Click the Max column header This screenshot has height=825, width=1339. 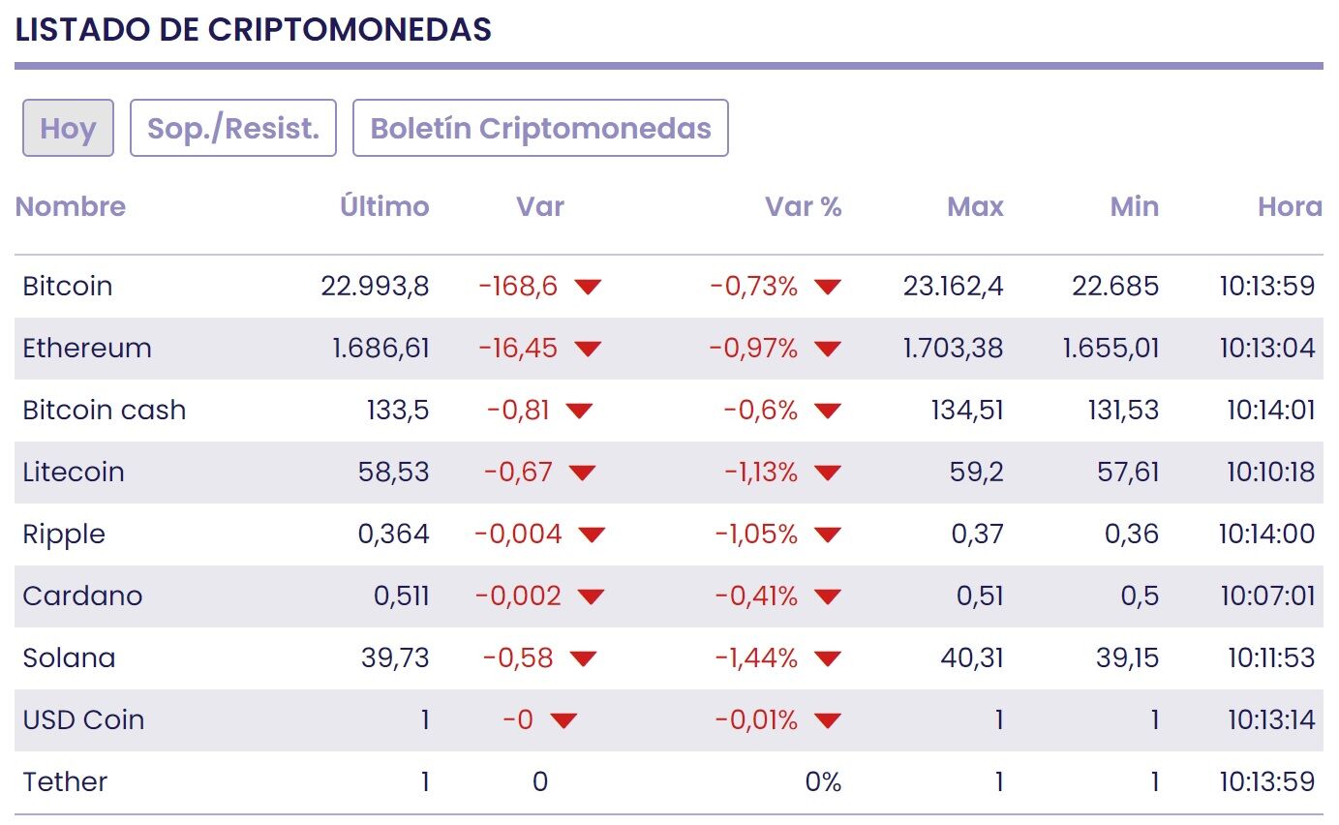[975, 206]
